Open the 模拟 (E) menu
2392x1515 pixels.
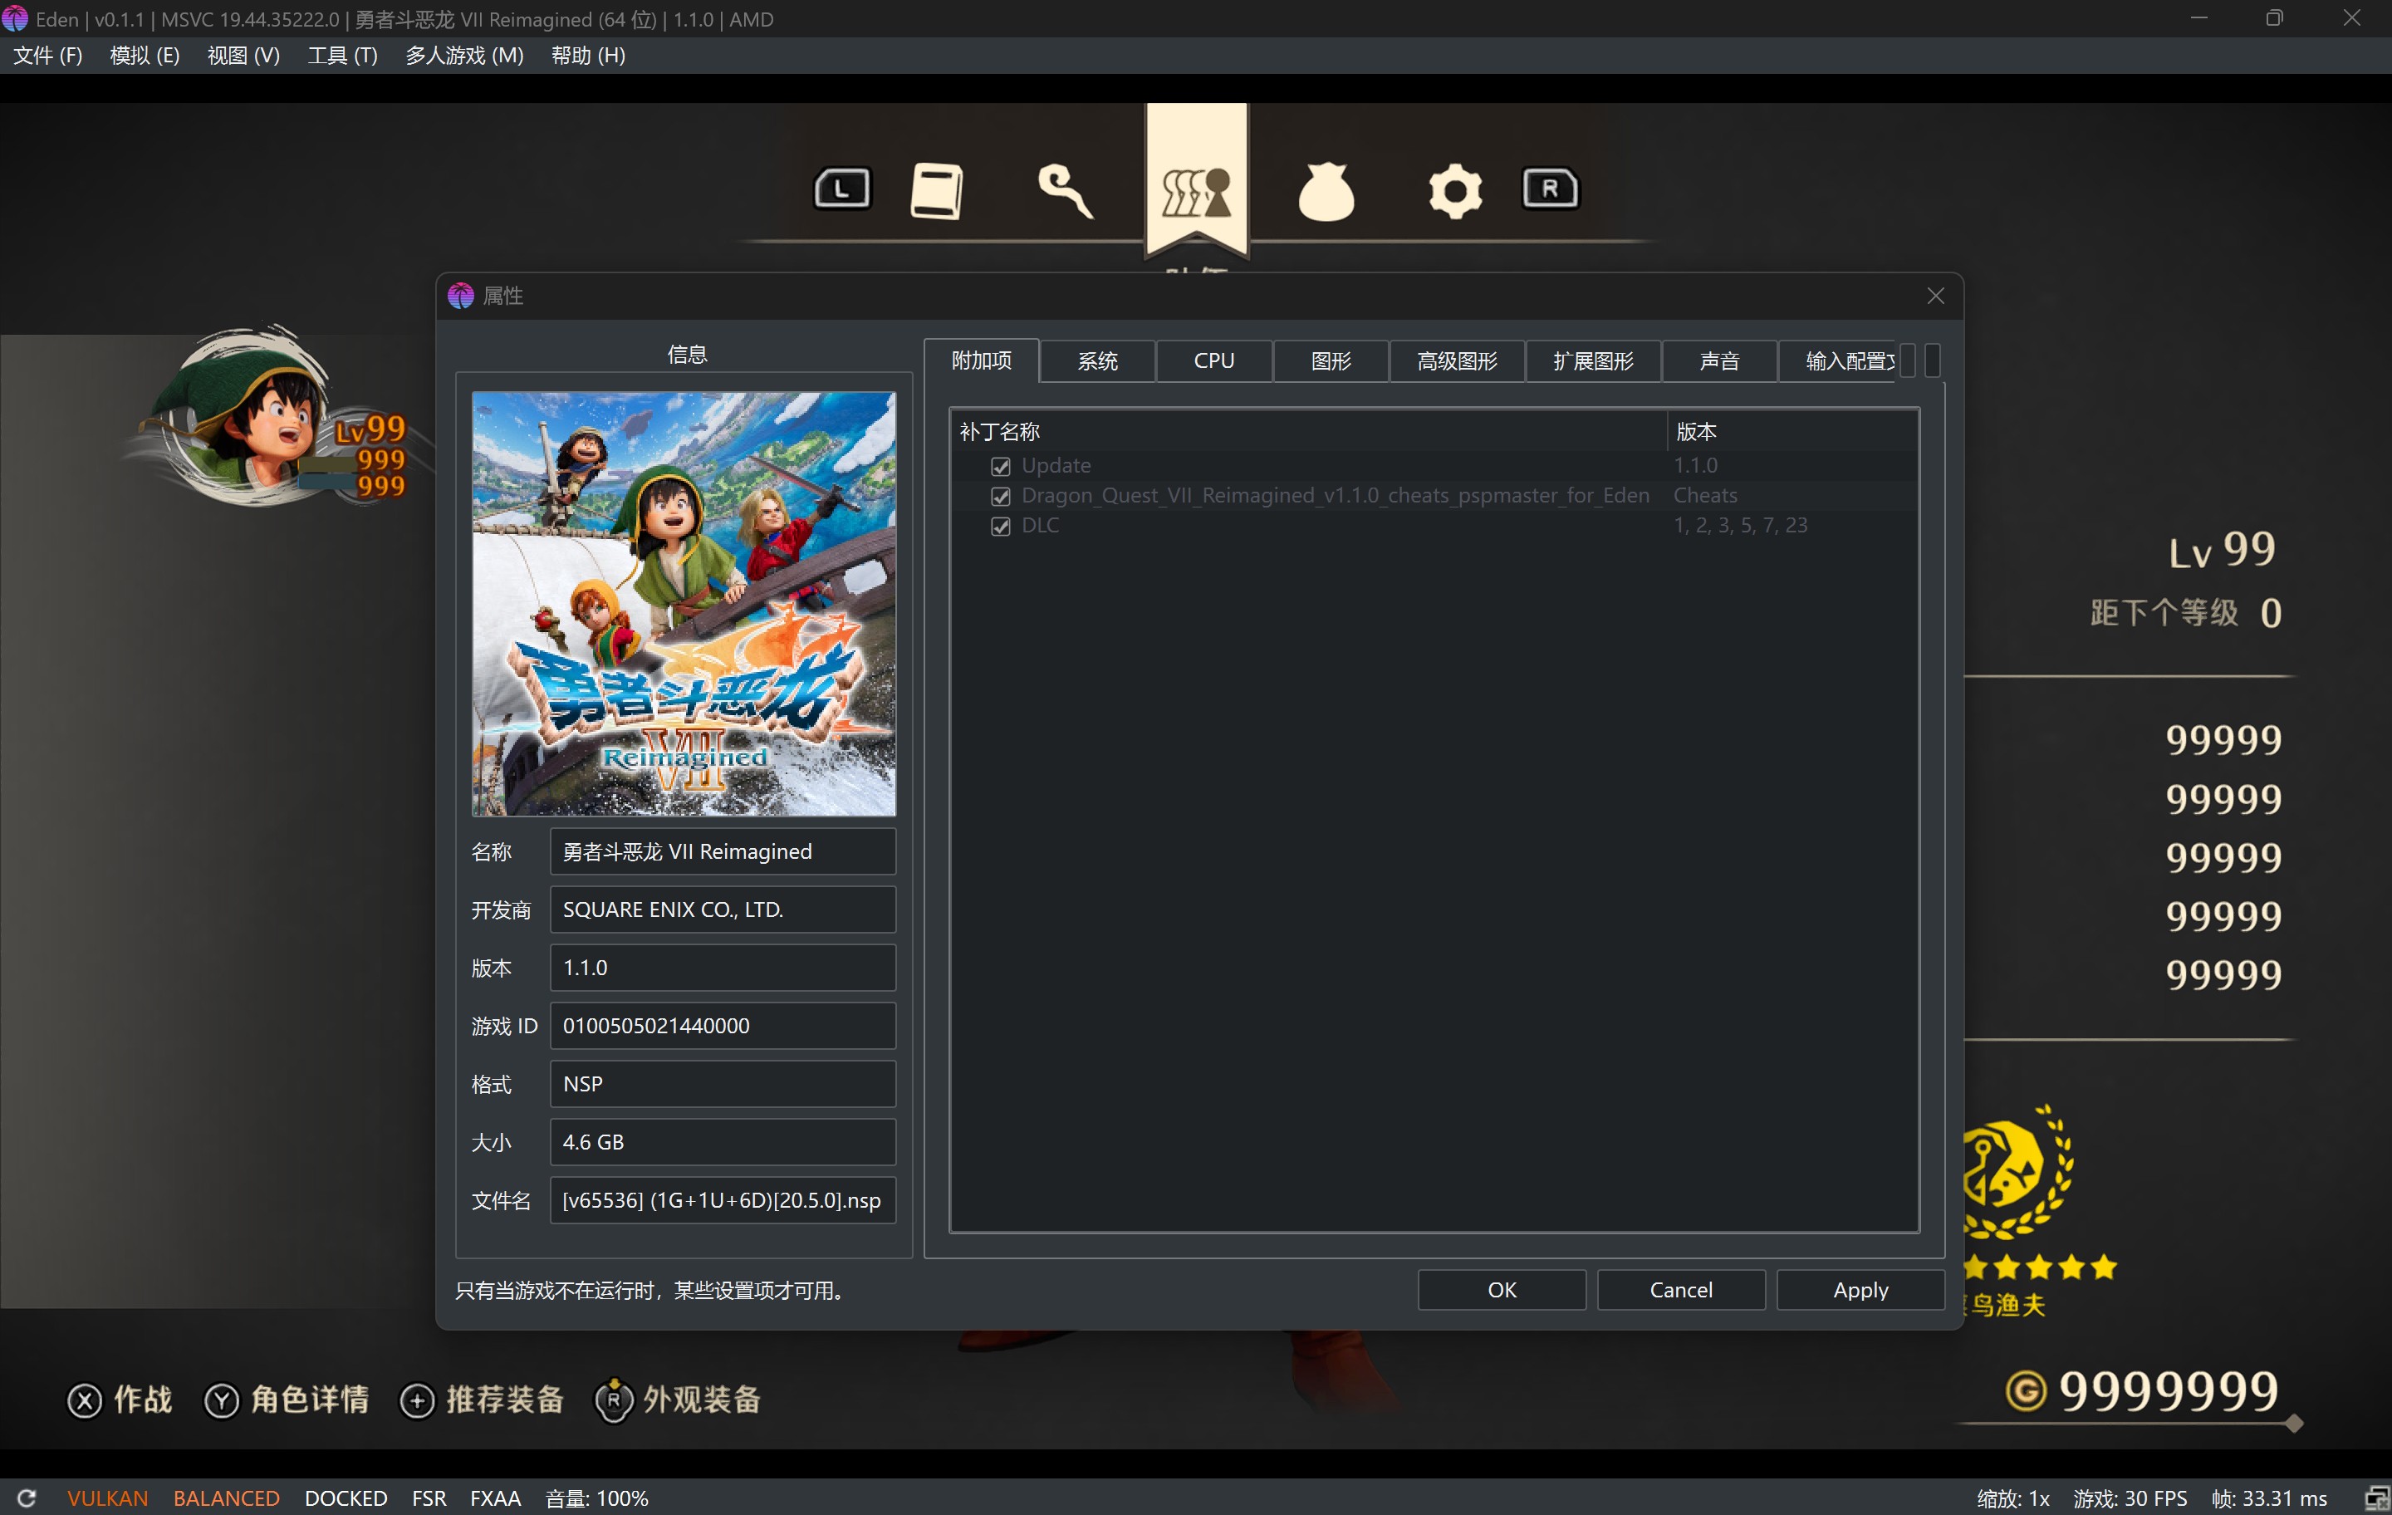click(144, 56)
